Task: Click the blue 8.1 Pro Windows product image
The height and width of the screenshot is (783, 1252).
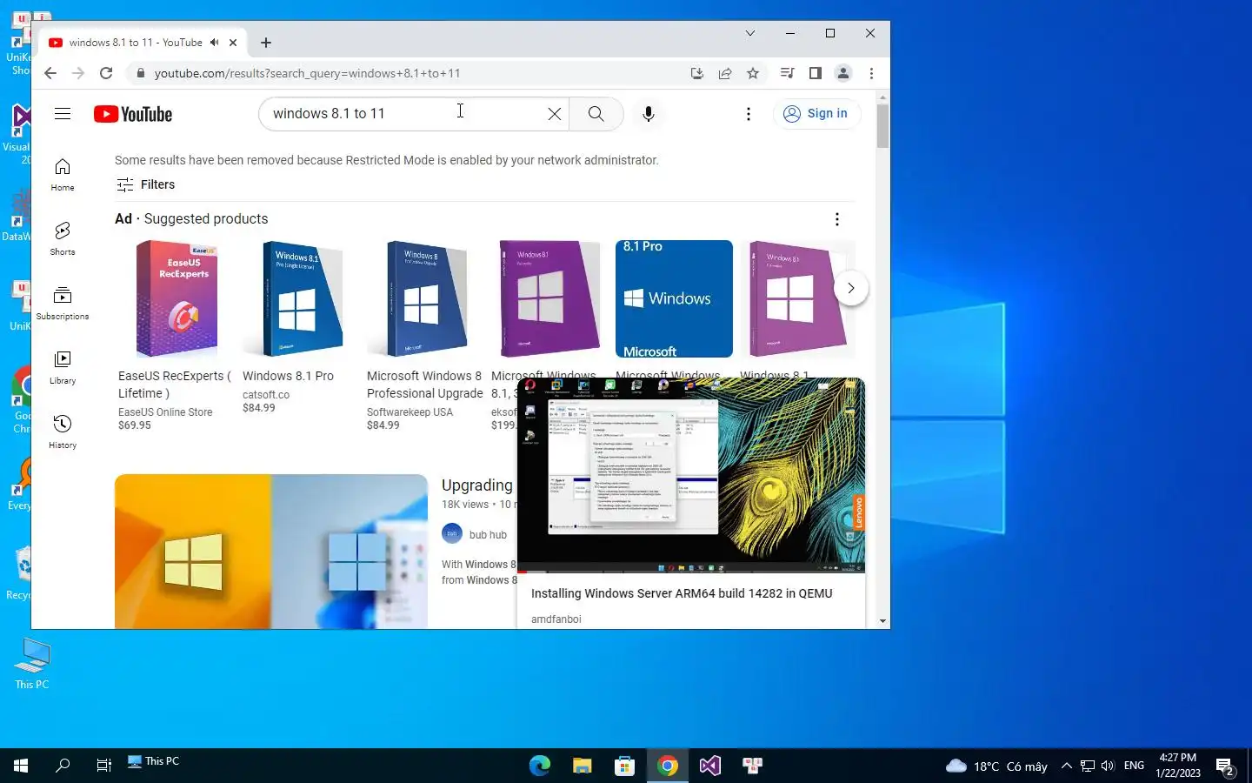Action: 674,298
